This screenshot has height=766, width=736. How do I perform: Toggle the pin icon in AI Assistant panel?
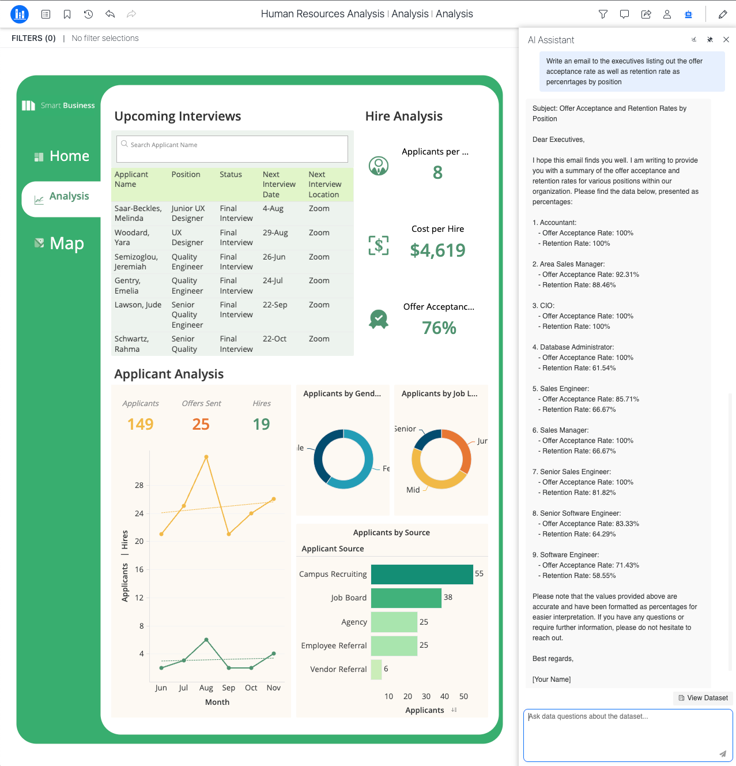tap(710, 40)
